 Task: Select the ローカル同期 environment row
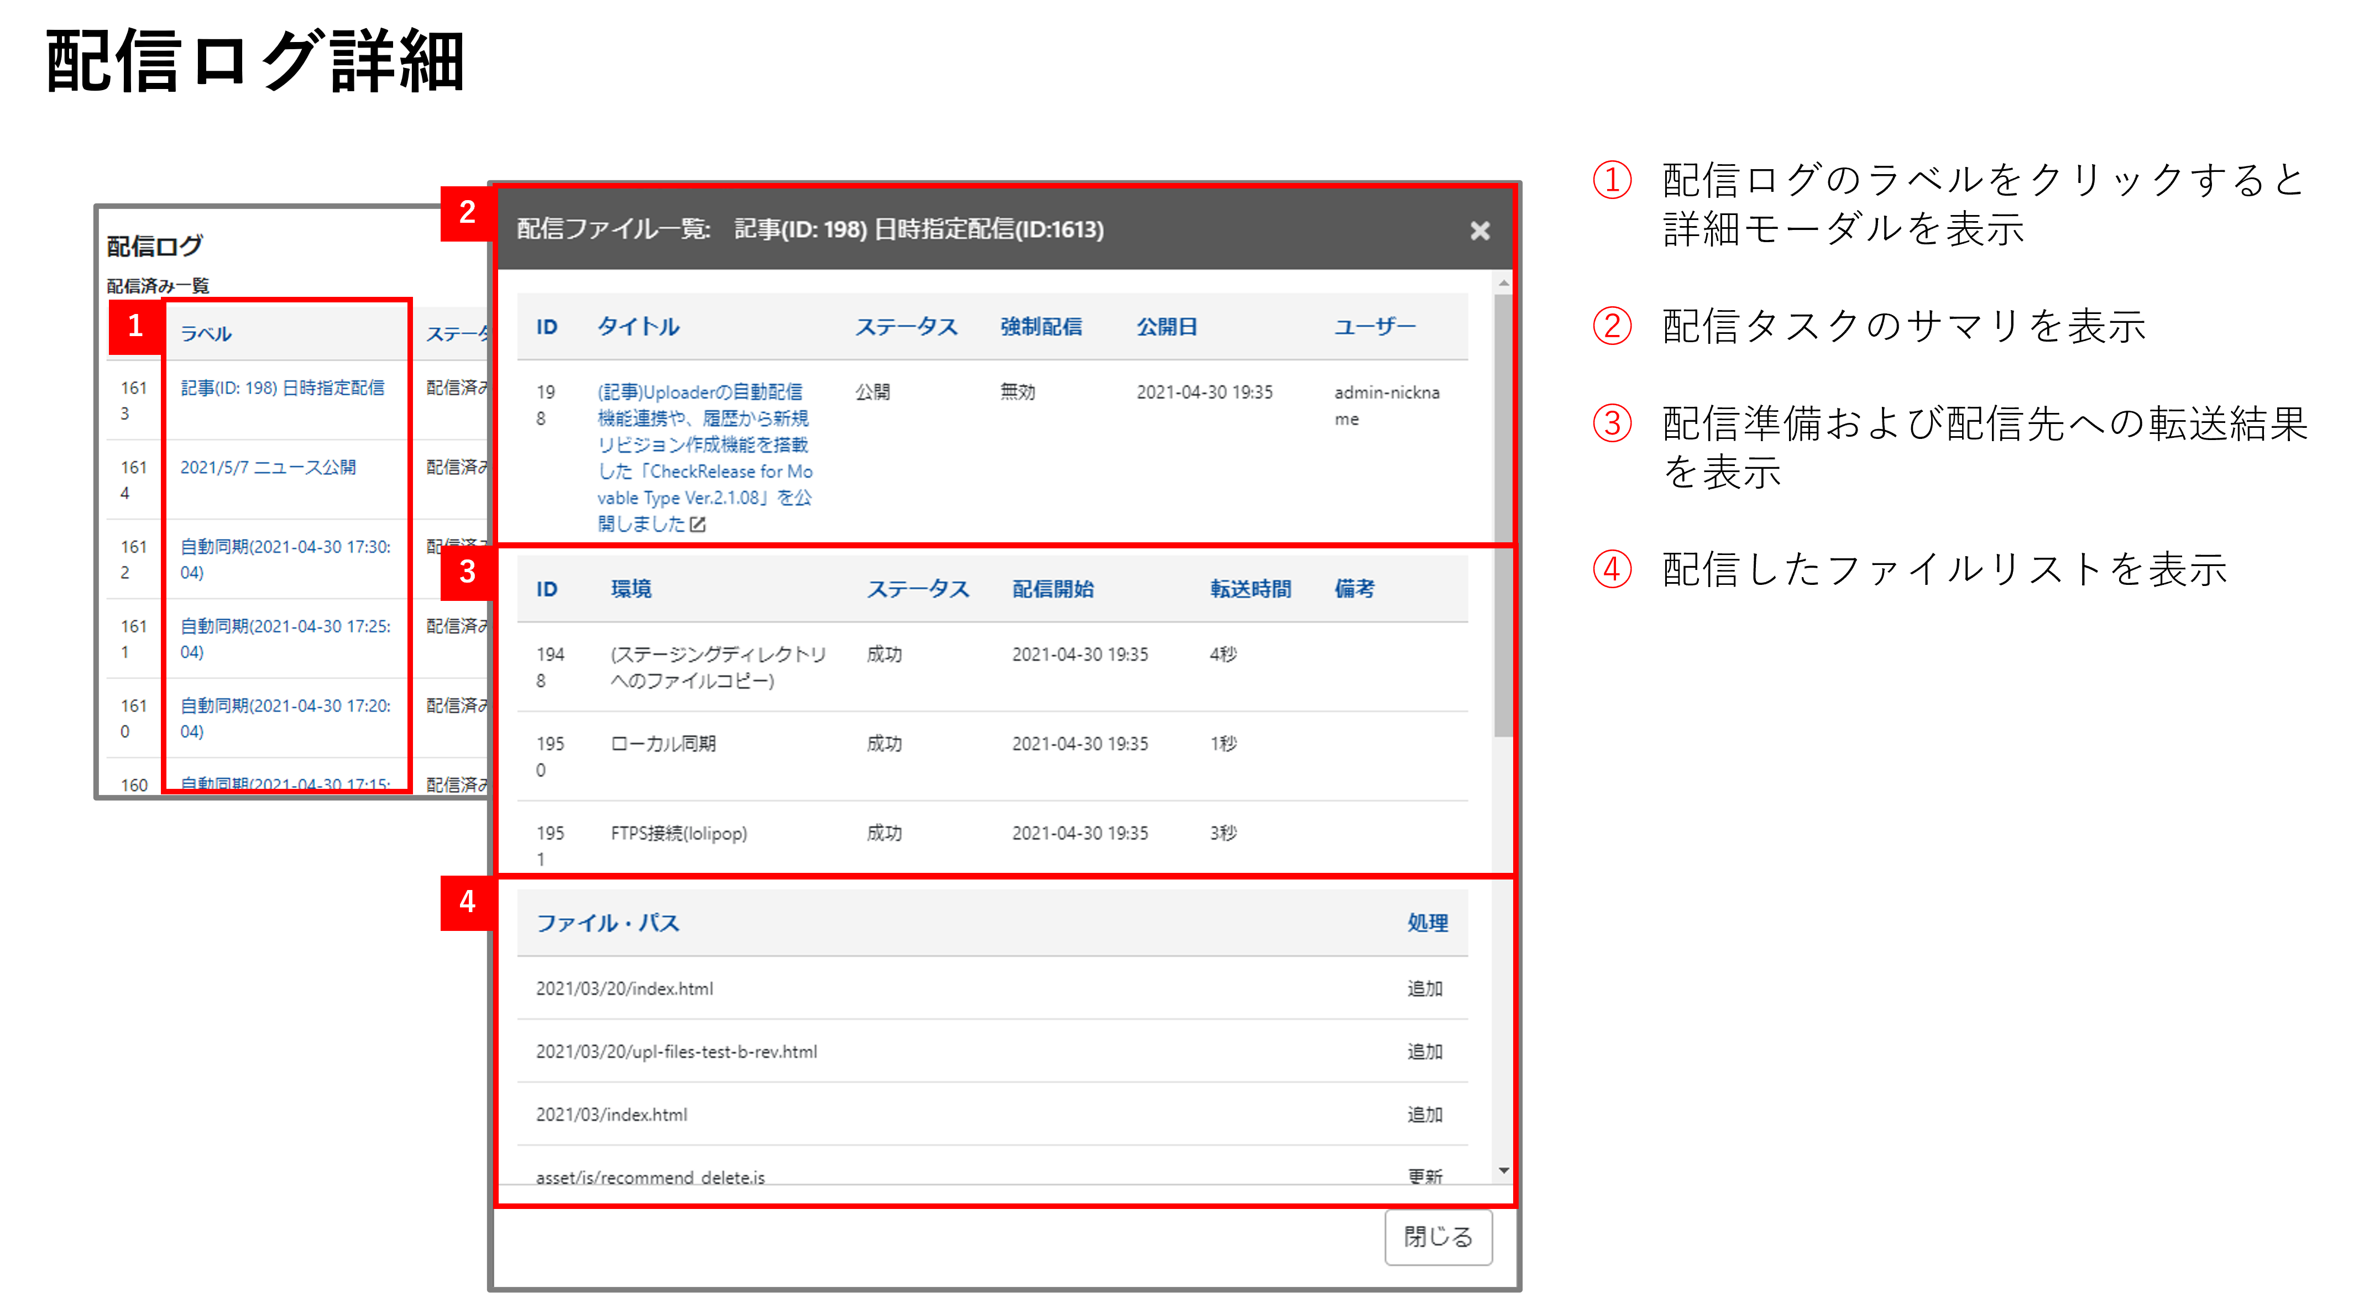[663, 744]
